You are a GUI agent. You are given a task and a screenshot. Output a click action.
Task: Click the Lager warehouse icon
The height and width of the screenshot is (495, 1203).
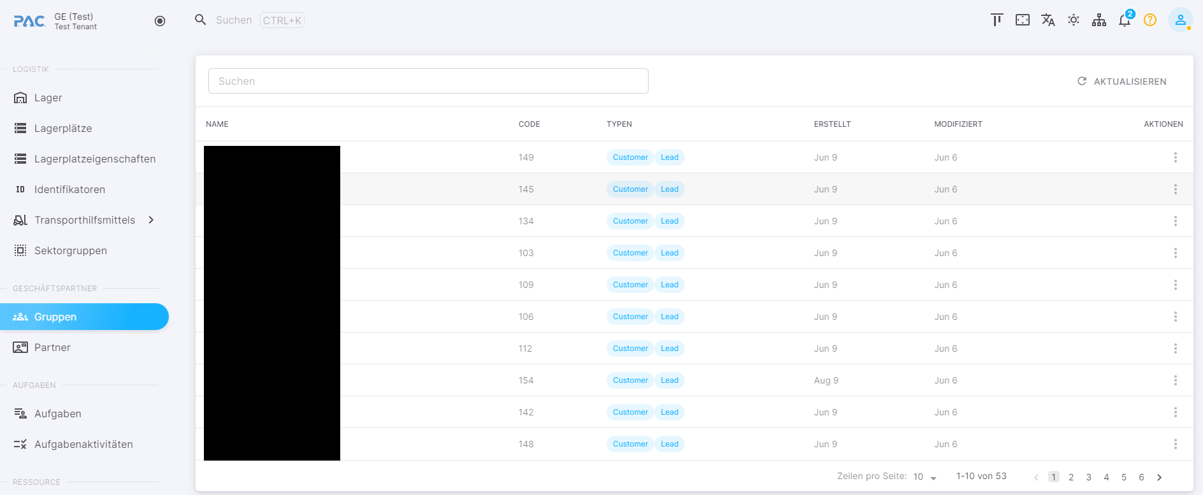pyautogui.click(x=20, y=97)
